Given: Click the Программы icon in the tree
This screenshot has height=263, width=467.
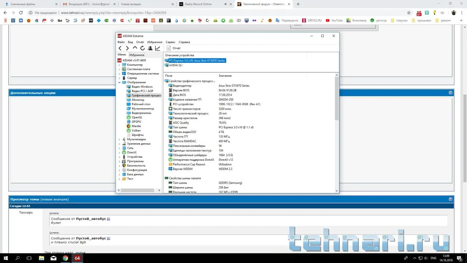Looking at the screenshot, I should click(124, 161).
